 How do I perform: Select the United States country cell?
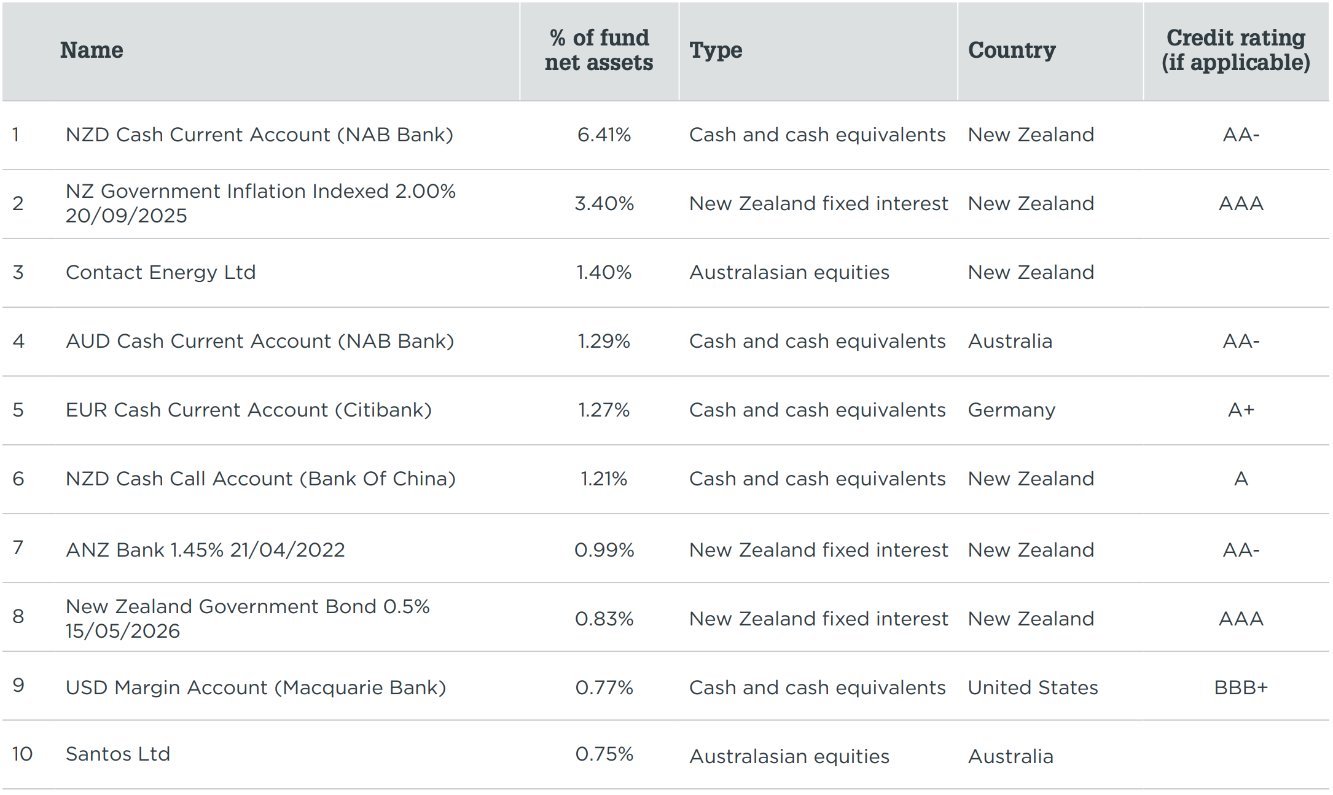pyautogui.click(x=1033, y=687)
